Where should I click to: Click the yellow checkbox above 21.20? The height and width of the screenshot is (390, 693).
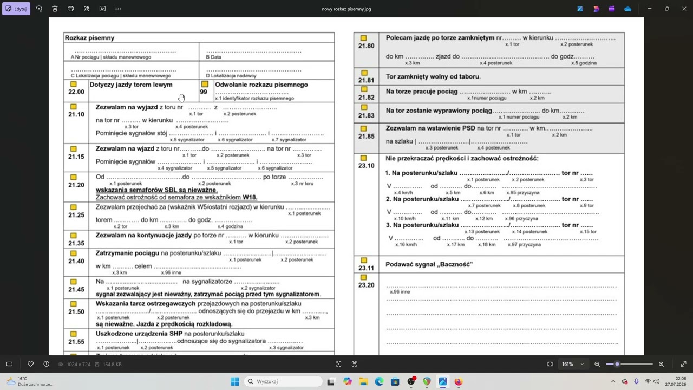74,177
